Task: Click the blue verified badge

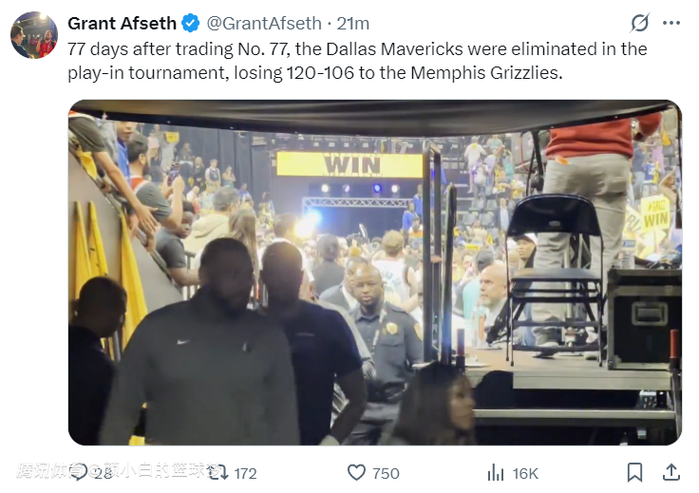Action: pos(191,23)
